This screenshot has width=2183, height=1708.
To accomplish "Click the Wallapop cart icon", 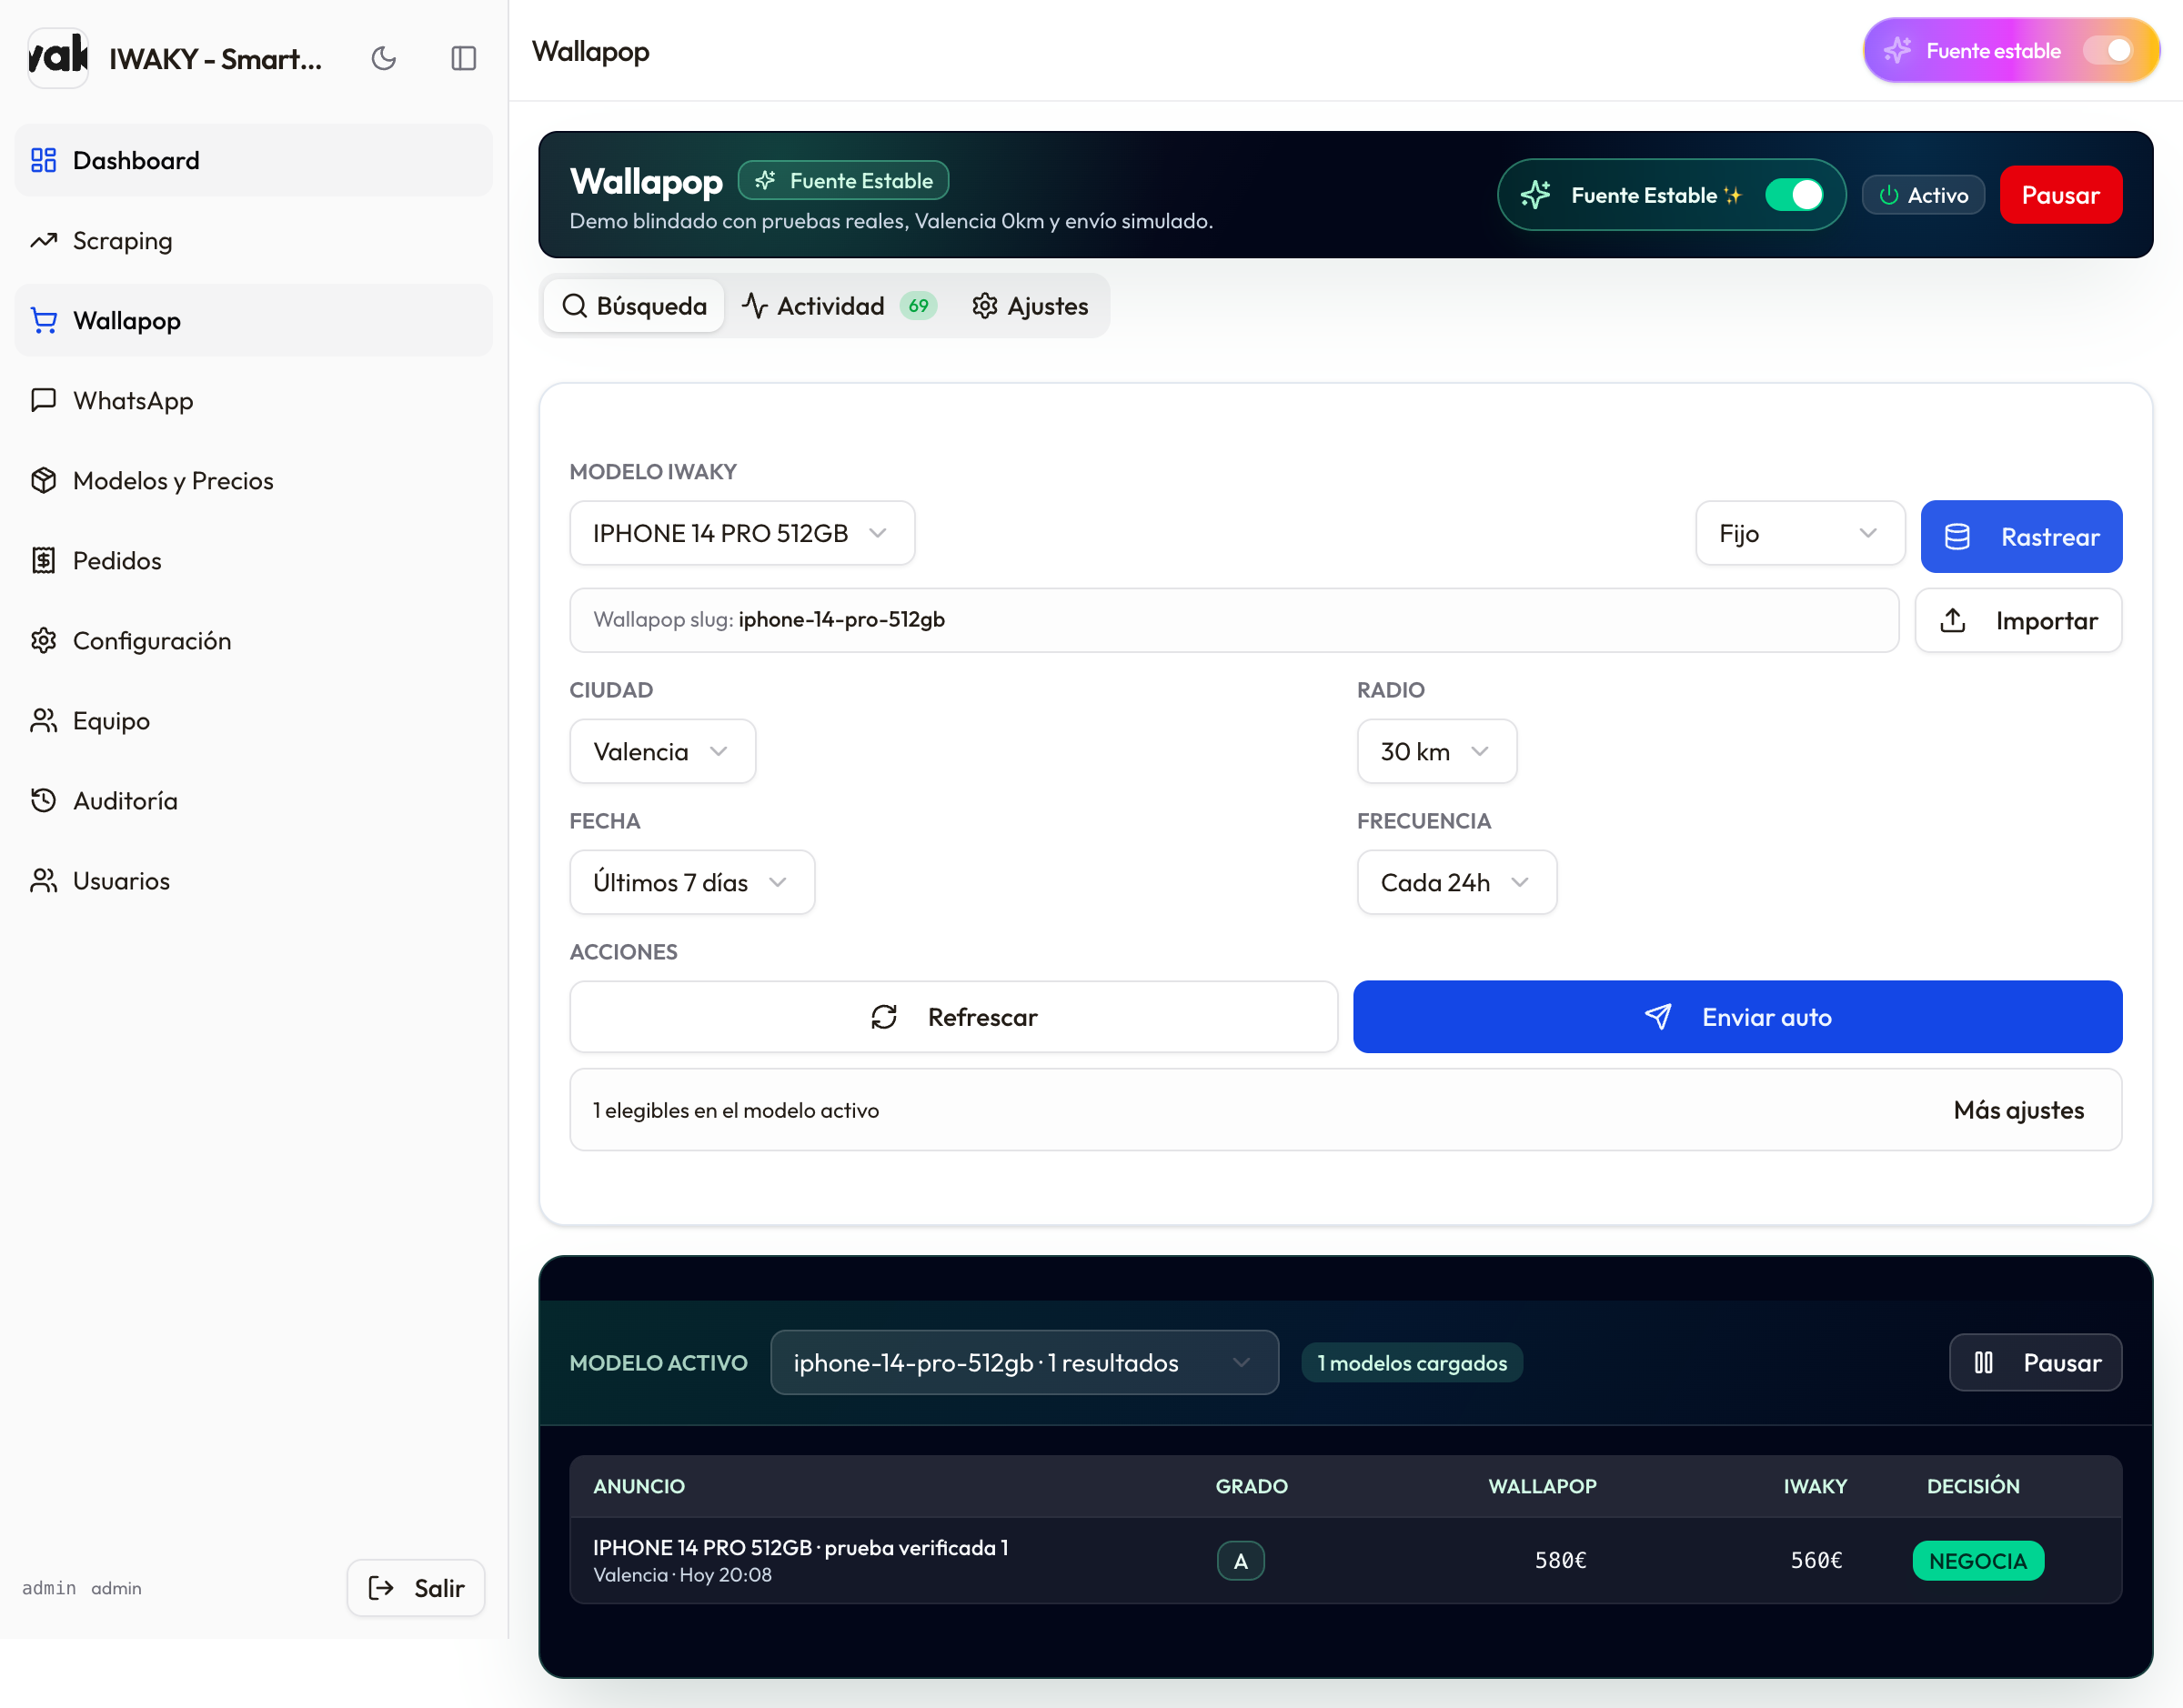I will click(x=44, y=320).
